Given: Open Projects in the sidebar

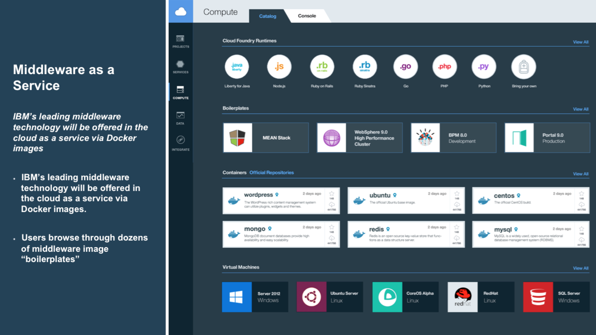Looking at the screenshot, I should tap(181, 41).
